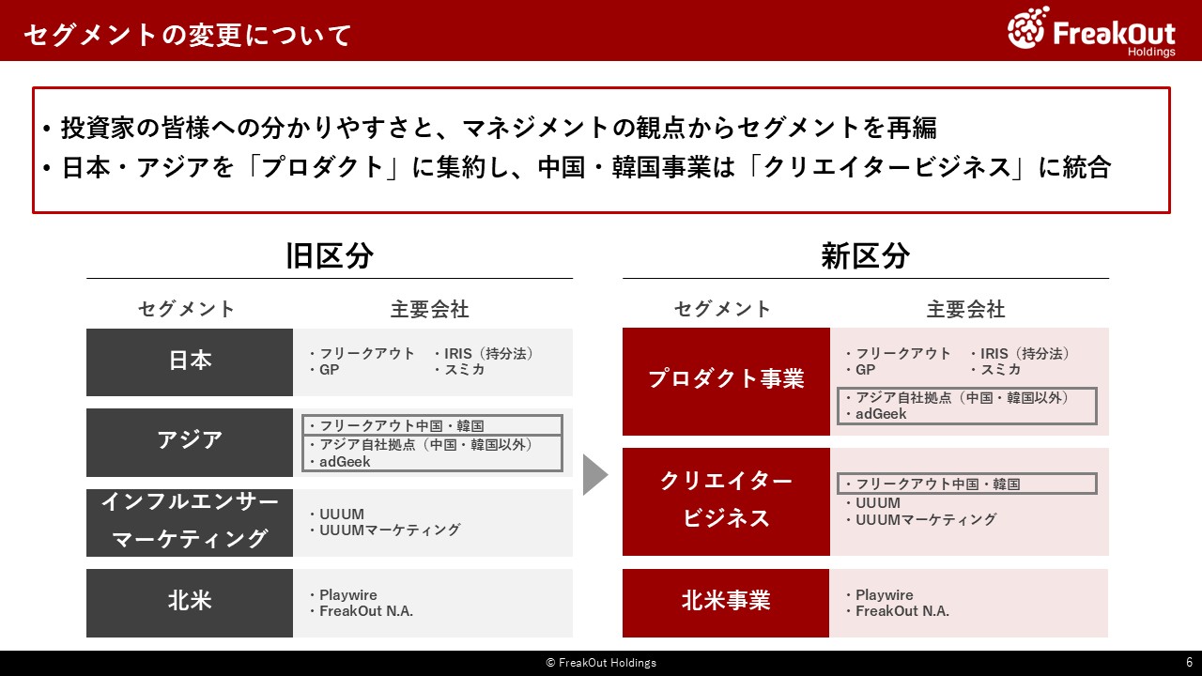Viewport: 1202px width, 676px height.
Task: Click UUUM in the インフルエンサーマーケティング row
Action: (x=342, y=515)
